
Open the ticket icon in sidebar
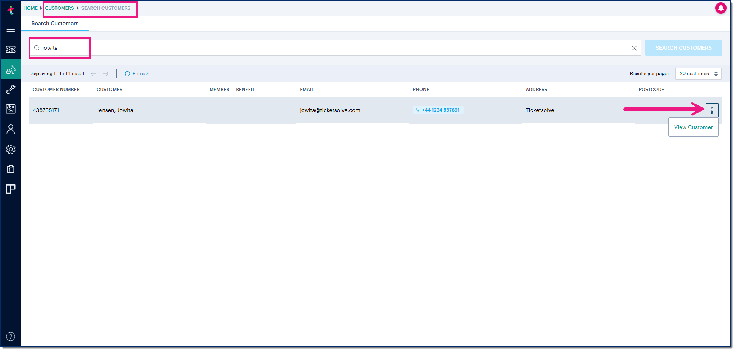11,49
